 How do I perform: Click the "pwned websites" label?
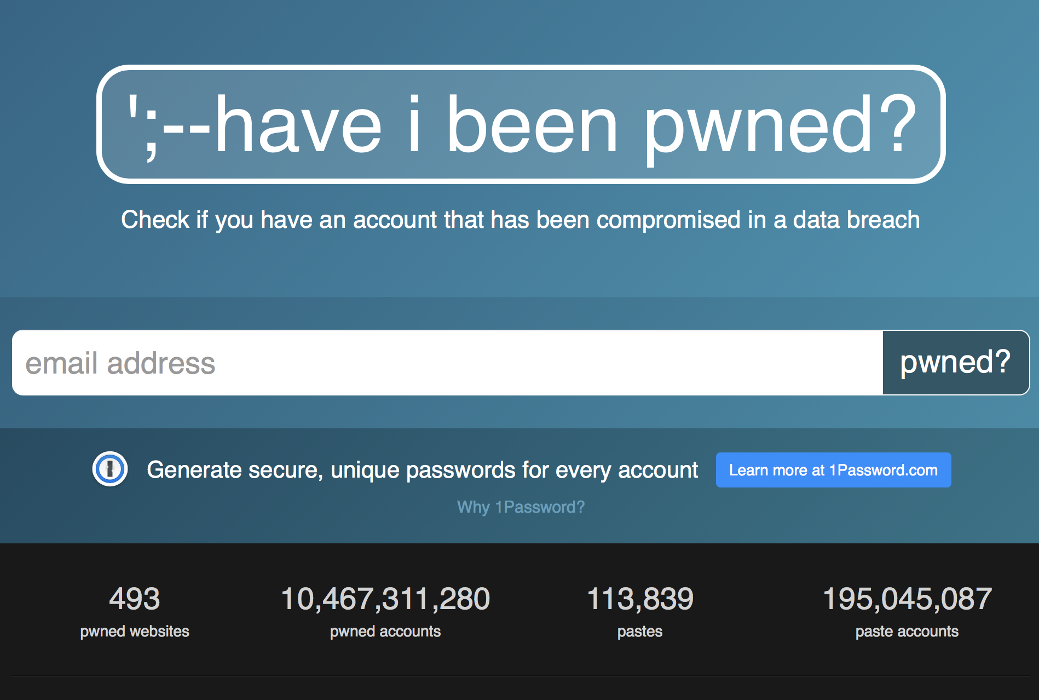coord(134,631)
